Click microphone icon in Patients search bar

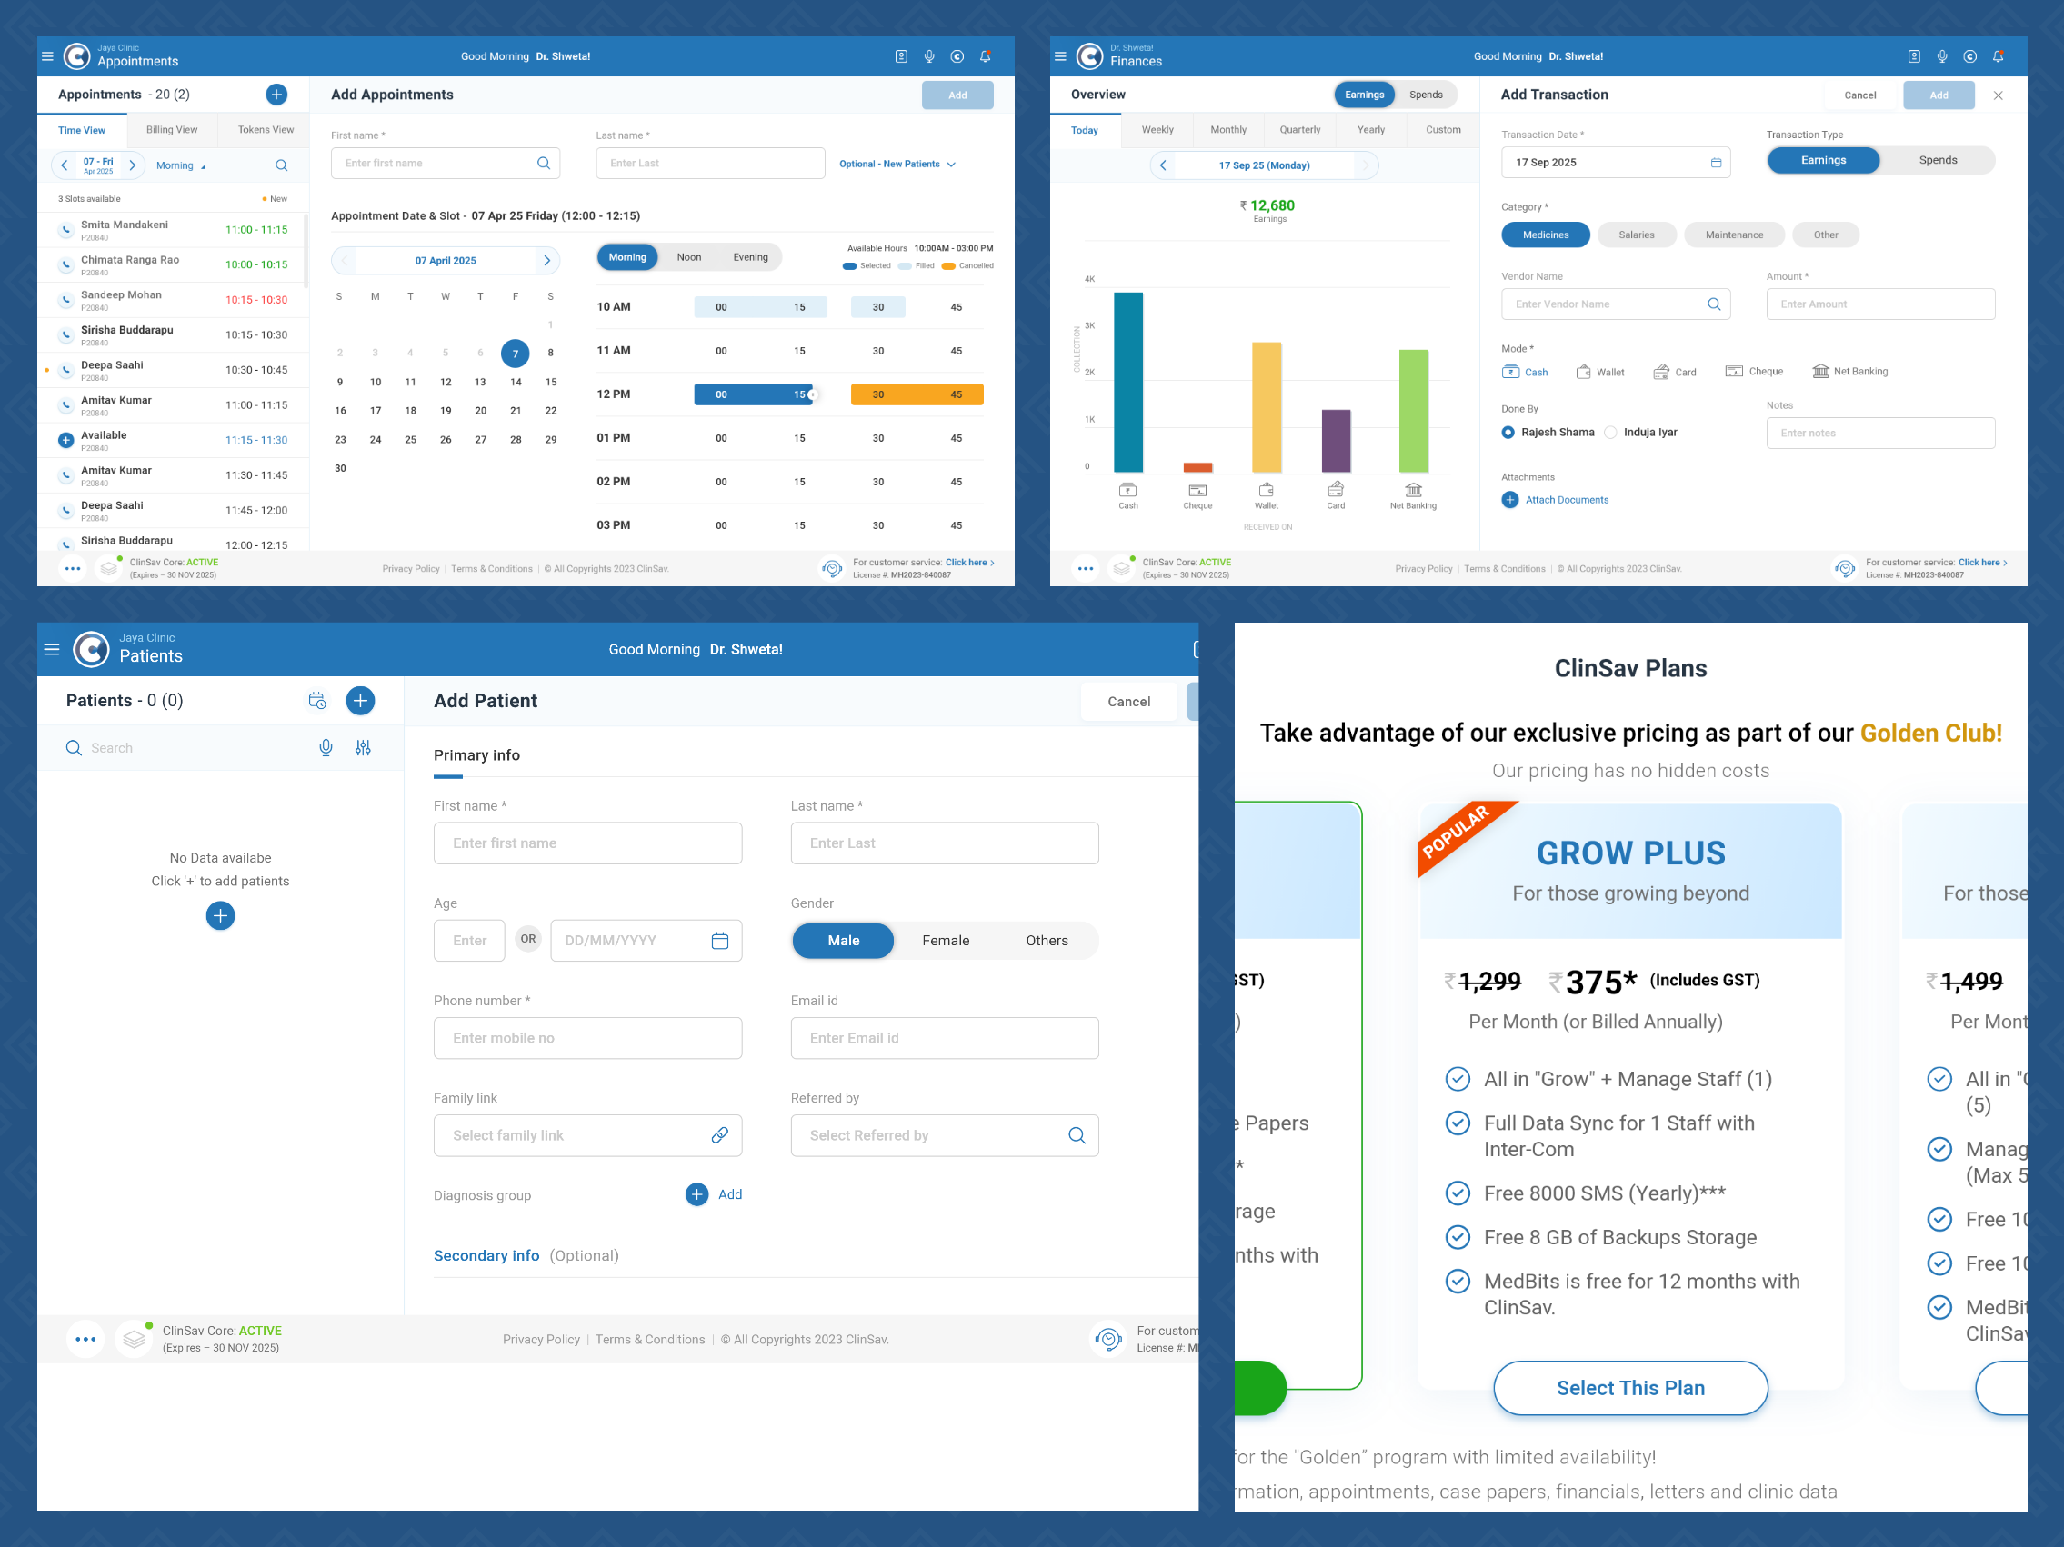[x=326, y=748]
